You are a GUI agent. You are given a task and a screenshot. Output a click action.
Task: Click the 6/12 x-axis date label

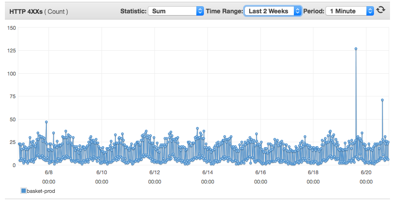pos(154,172)
